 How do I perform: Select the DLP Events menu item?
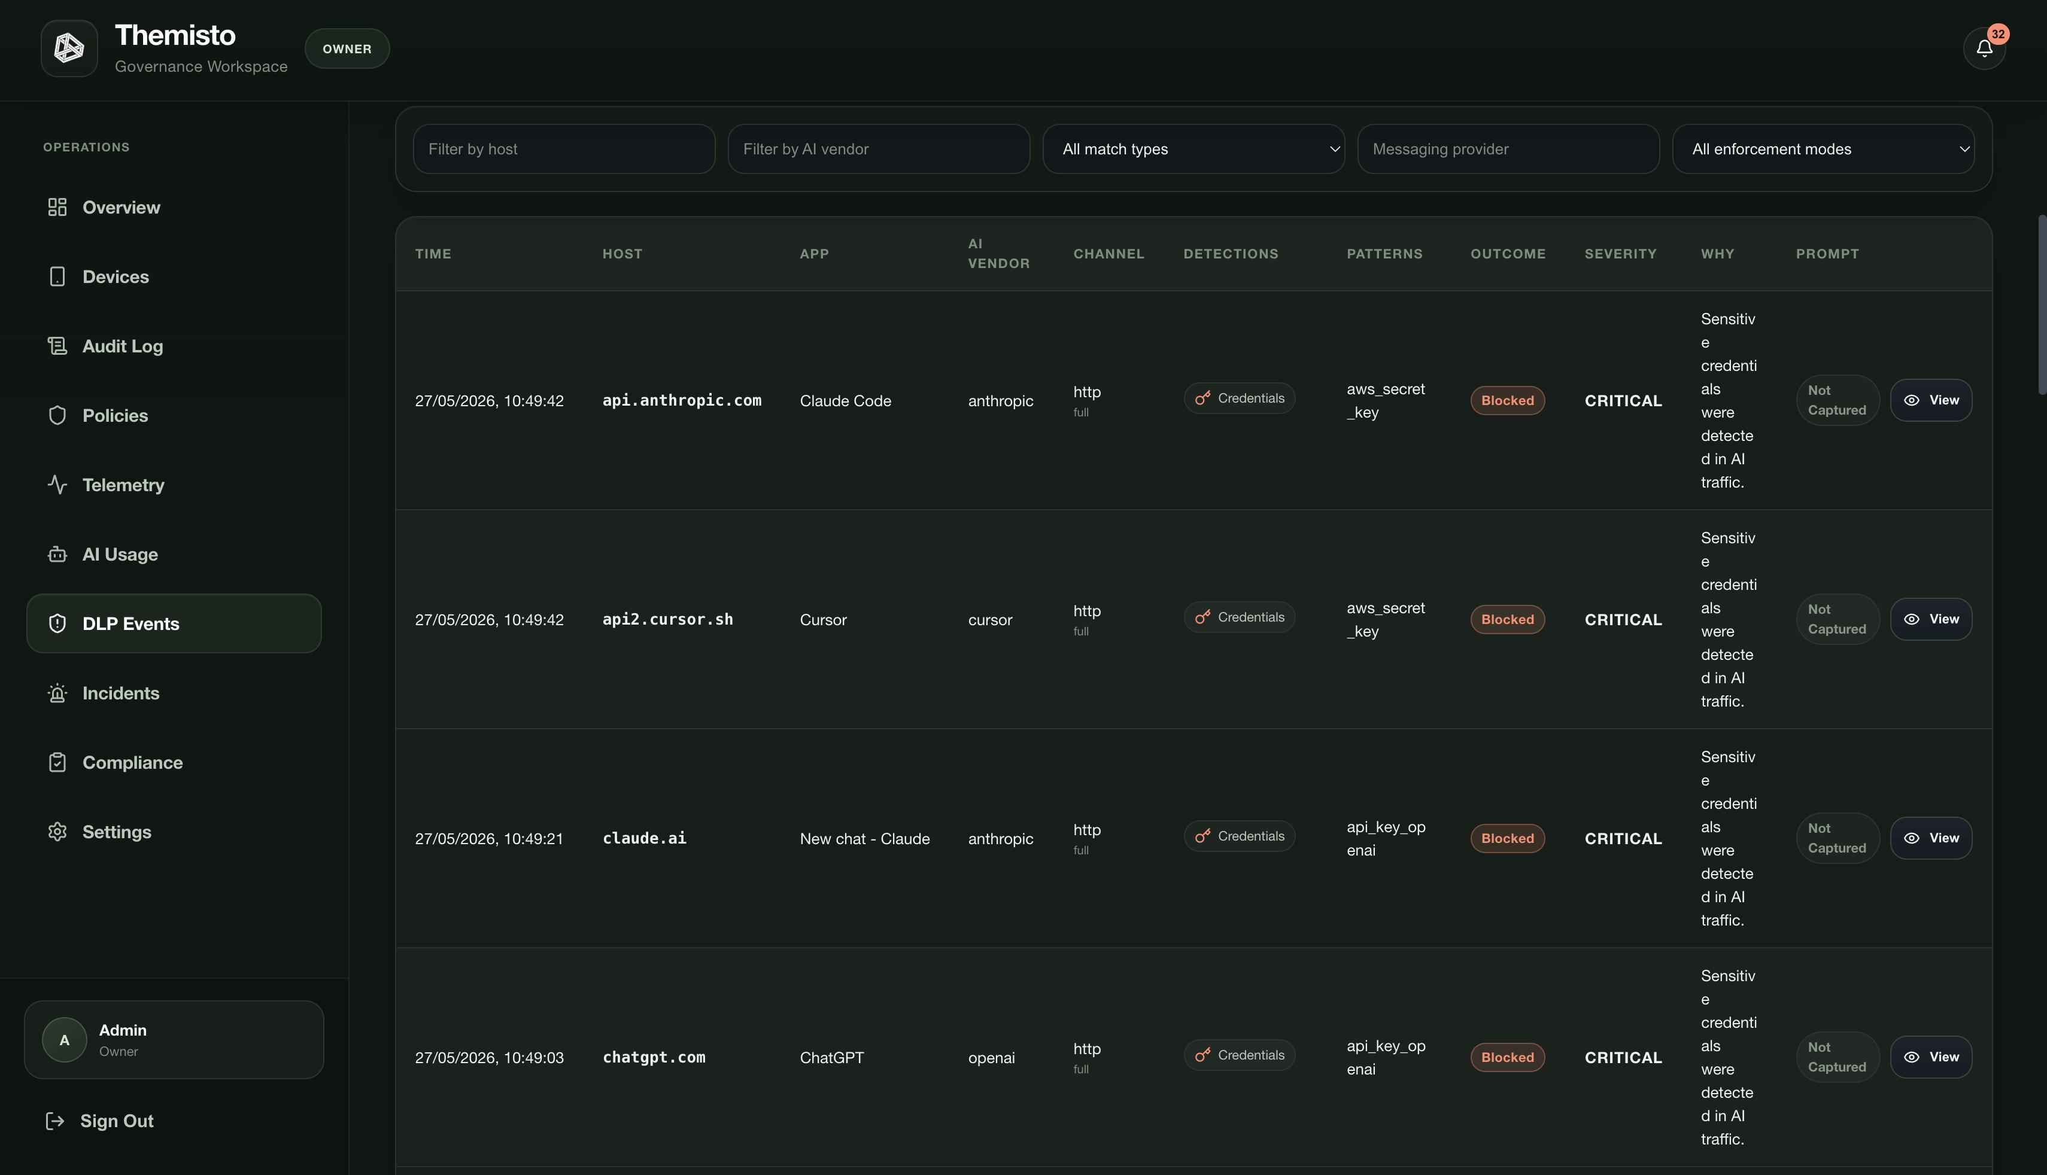pyautogui.click(x=174, y=624)
